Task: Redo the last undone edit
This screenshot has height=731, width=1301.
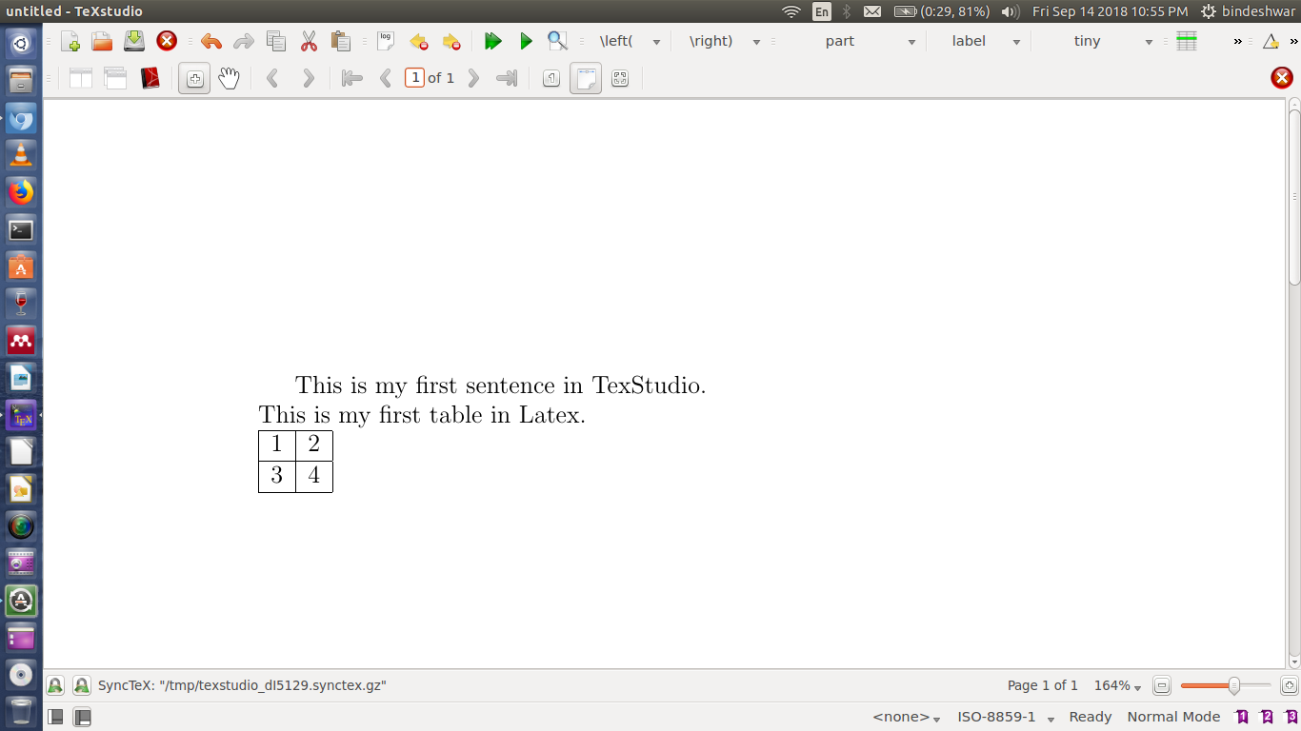Action: tap(244, 41)
